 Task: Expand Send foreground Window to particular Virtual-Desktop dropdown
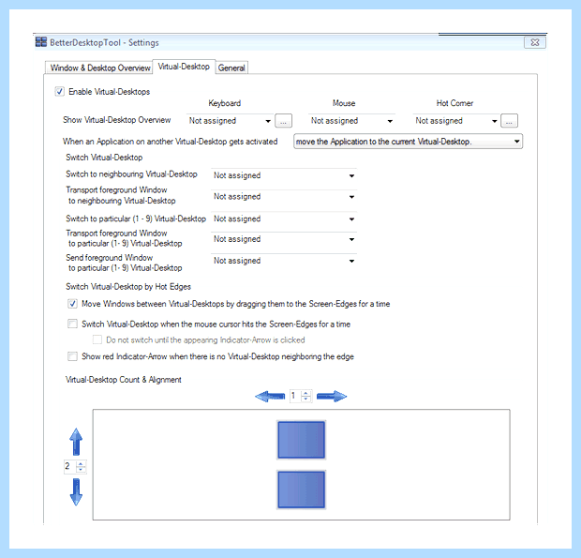coord(284,261)
